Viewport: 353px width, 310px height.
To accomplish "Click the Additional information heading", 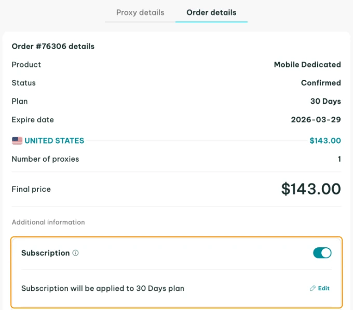I will tap(48, 222).
